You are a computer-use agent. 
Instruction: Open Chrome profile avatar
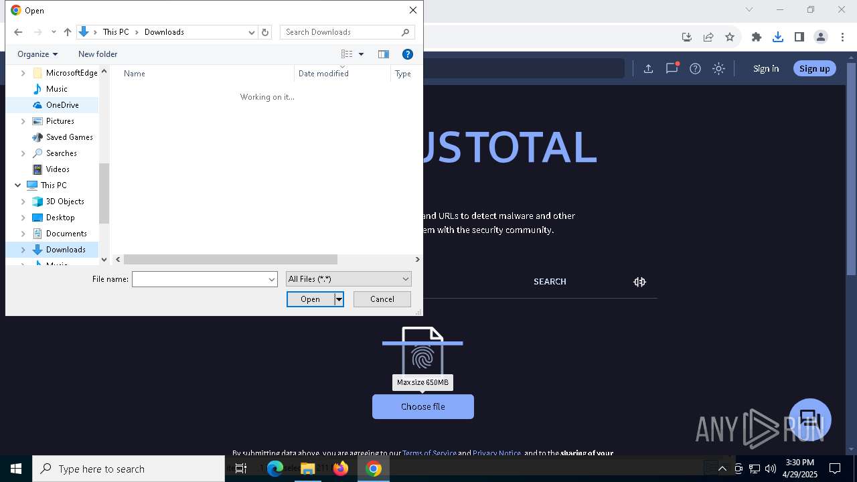coord(821,37)
